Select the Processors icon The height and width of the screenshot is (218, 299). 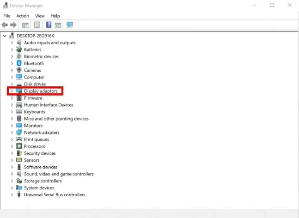tap(19, 146)
